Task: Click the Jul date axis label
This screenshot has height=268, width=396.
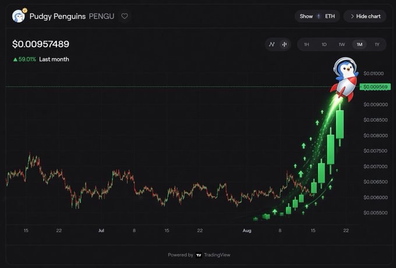Action: [101, 231]
